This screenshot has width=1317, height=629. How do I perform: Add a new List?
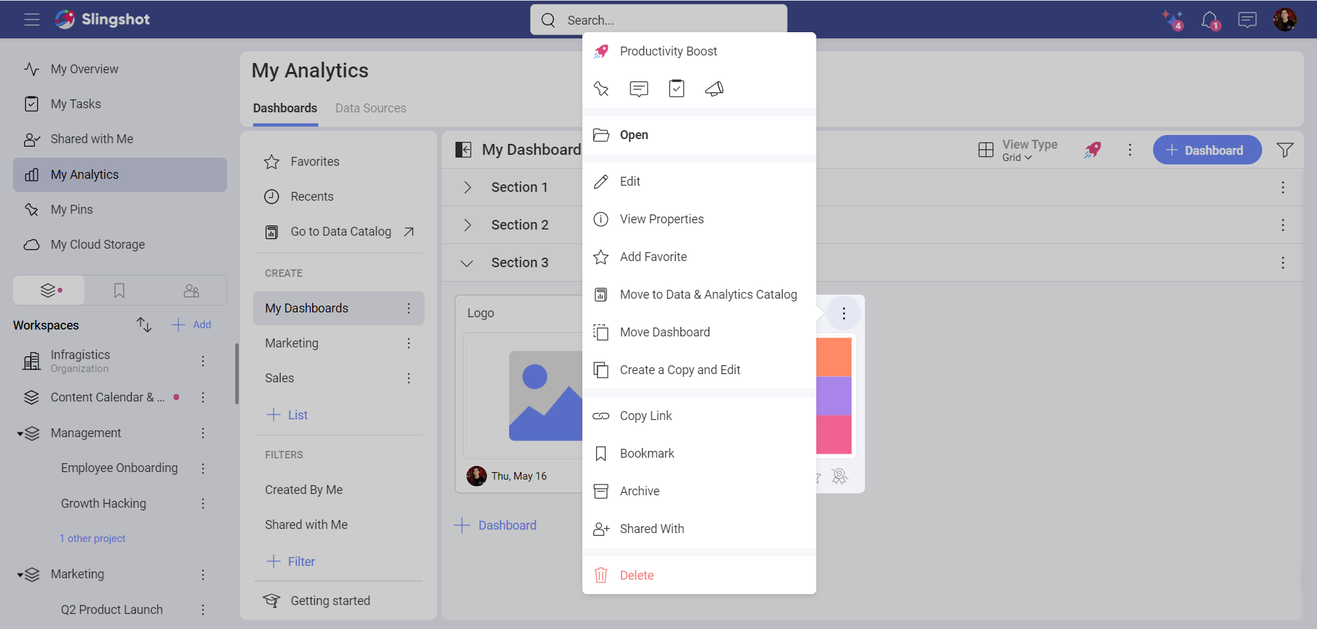[287, 415]
